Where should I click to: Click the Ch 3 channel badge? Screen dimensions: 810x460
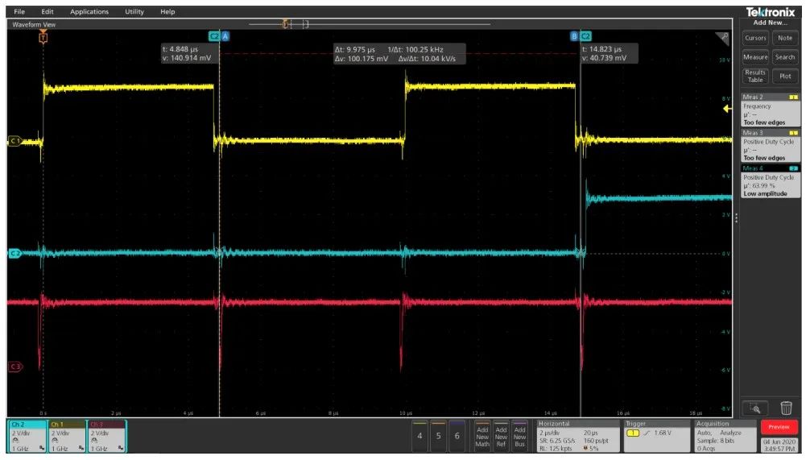coord(107,436)
